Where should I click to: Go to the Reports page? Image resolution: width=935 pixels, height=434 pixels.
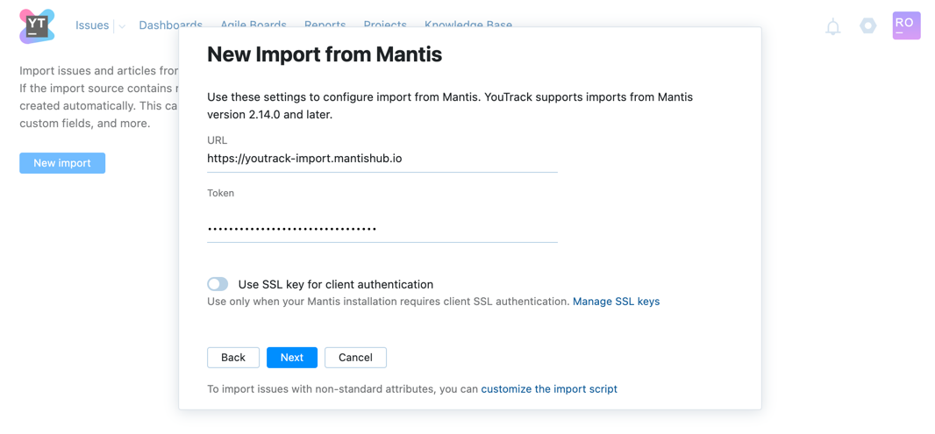pyautogui.click(x=325, y=25)
